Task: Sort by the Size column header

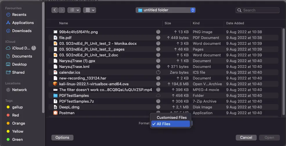Action: [x=168, y=23]
